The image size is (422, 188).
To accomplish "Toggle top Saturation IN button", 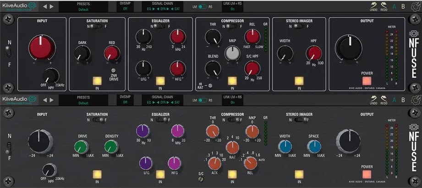I will (x=97, y=81).
